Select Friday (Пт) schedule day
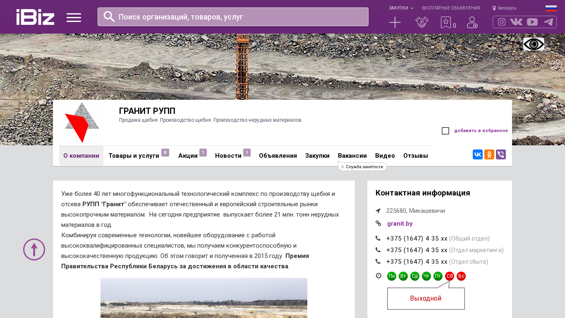The image size is (565, 318). (438, 276)
